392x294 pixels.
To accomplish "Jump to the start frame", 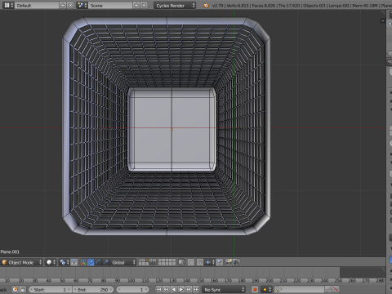I will (158, 290).
